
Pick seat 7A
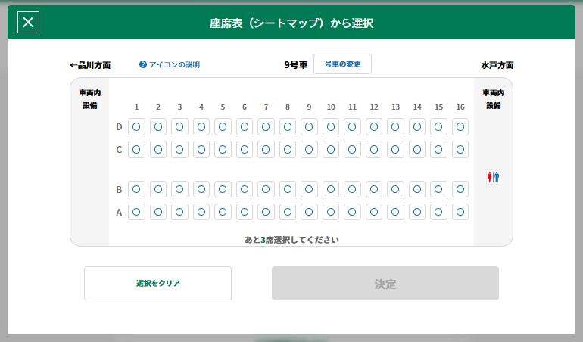click(266, 212)
